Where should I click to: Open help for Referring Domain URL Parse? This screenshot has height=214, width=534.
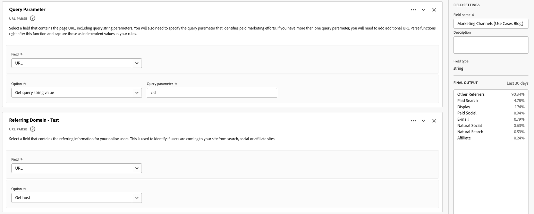click(33, 129)
